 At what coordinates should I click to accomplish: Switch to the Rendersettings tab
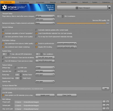pos(24,2)
